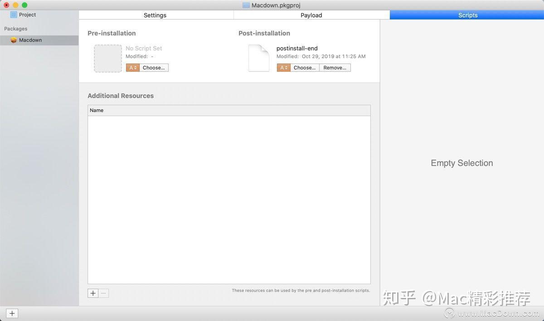Switch to the Settings tab
This screenshot has width=544, height=321.
click(155, 15)
